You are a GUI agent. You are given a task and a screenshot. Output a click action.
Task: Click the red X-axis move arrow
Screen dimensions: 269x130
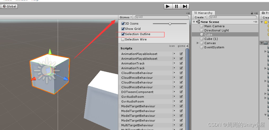pos(33,79)
